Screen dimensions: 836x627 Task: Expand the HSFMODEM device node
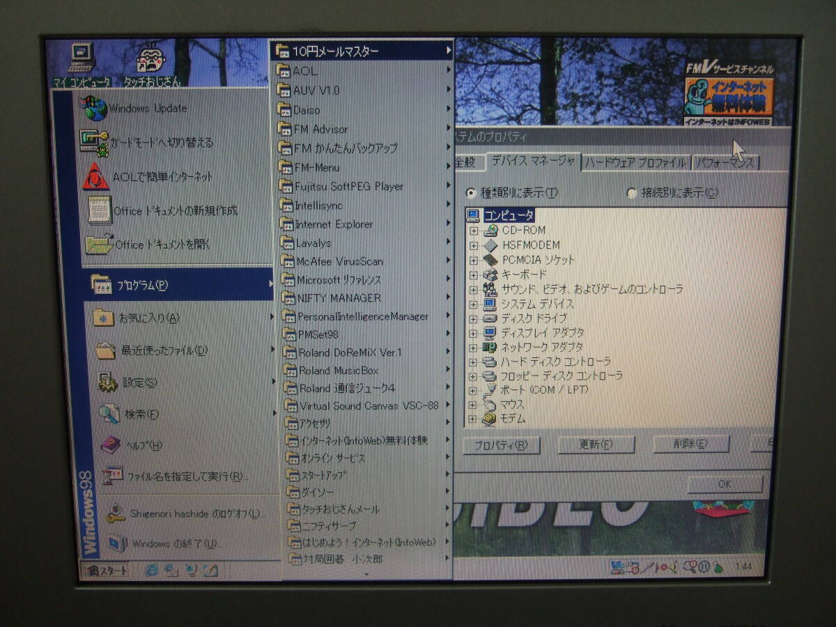tap(474, 245)
